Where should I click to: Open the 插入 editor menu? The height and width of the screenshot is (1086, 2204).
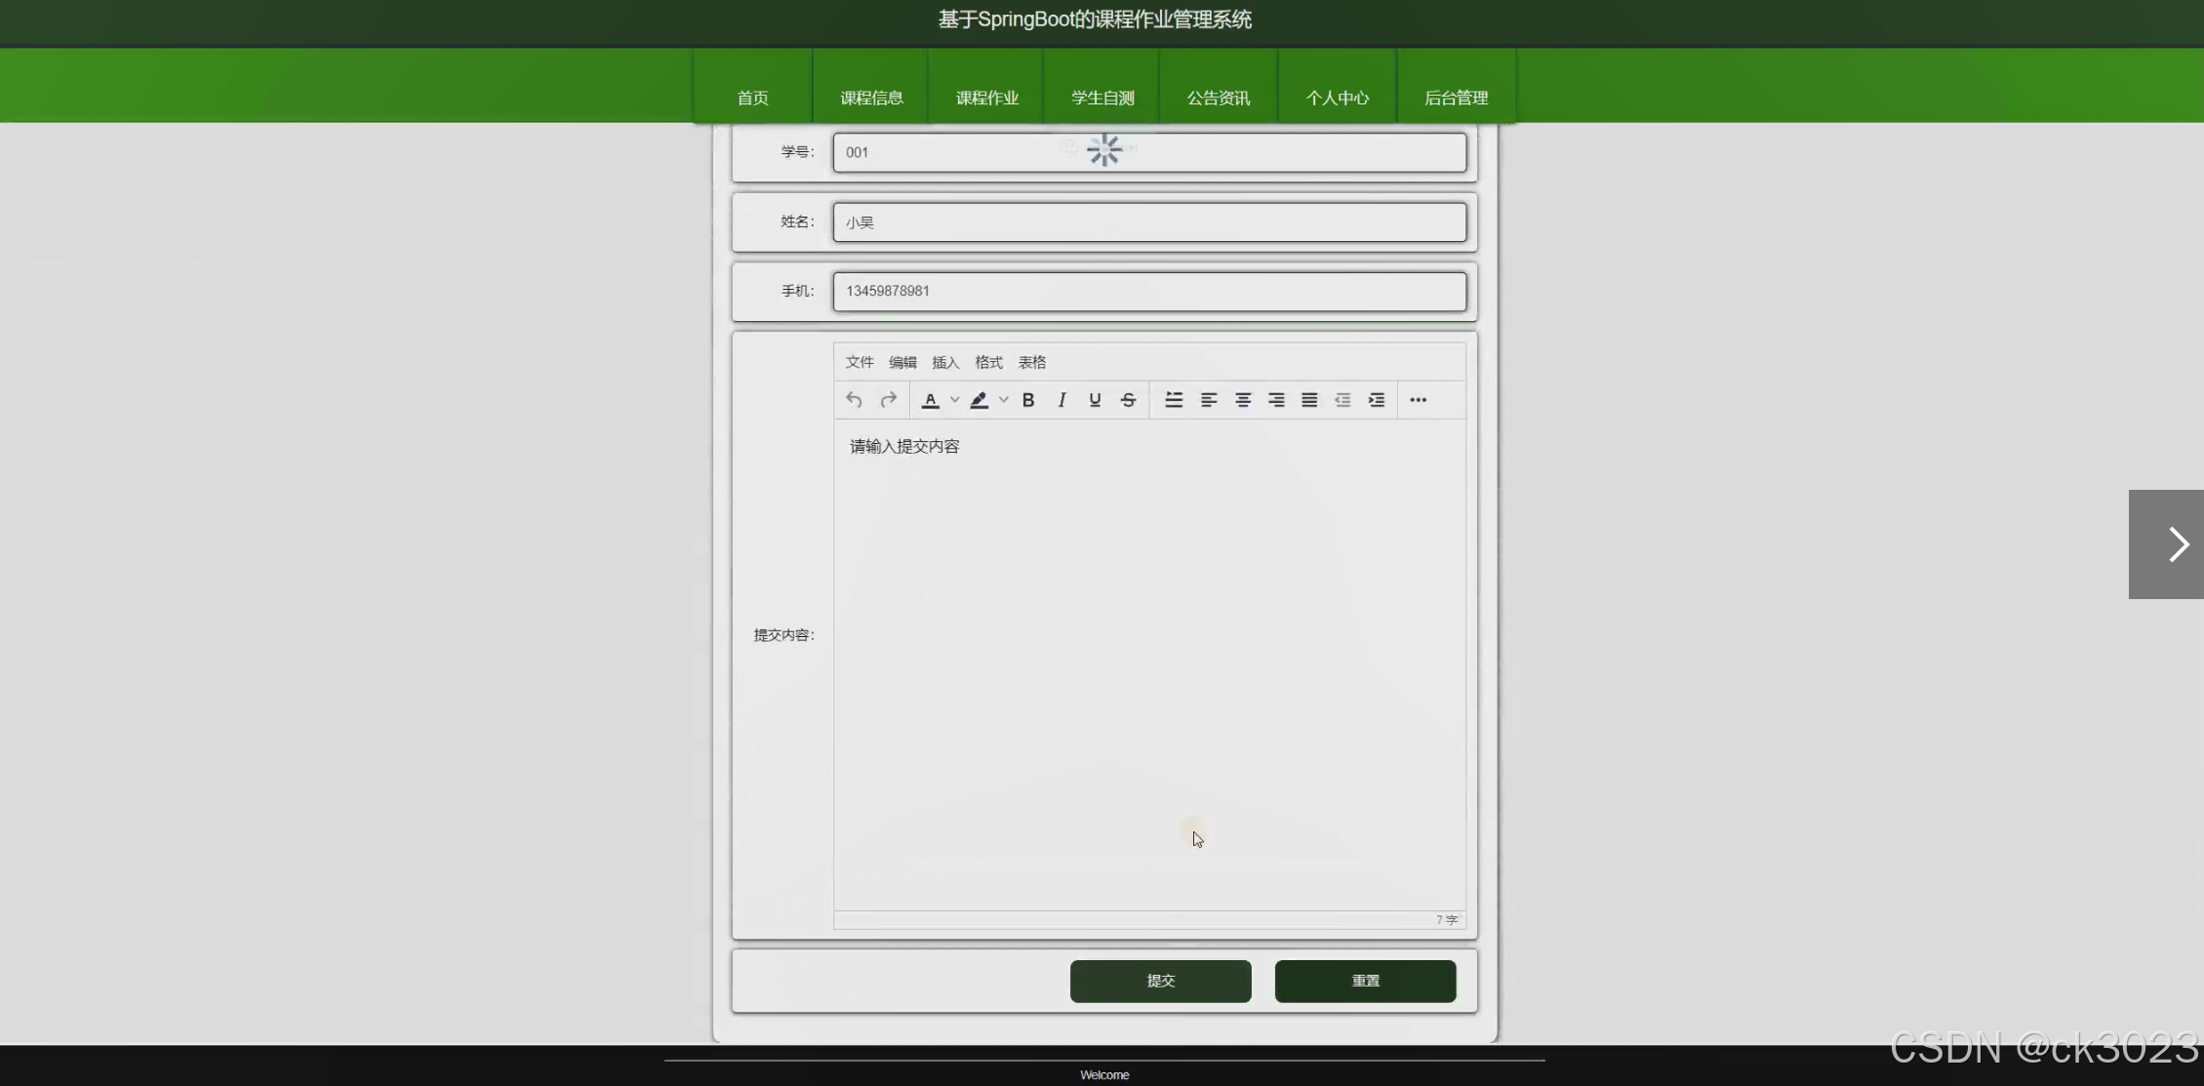[x=944, y=362]
